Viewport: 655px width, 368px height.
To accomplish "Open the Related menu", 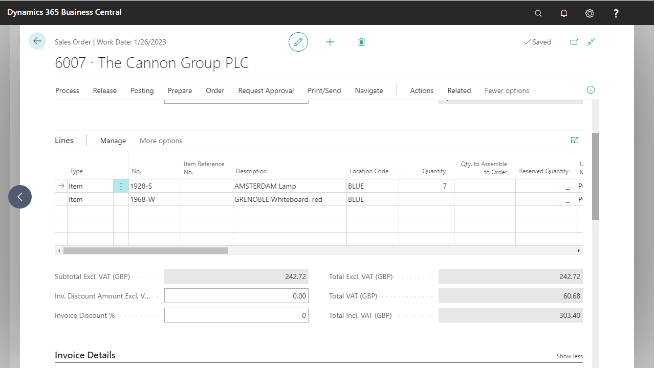I will [x=459, y=90].
